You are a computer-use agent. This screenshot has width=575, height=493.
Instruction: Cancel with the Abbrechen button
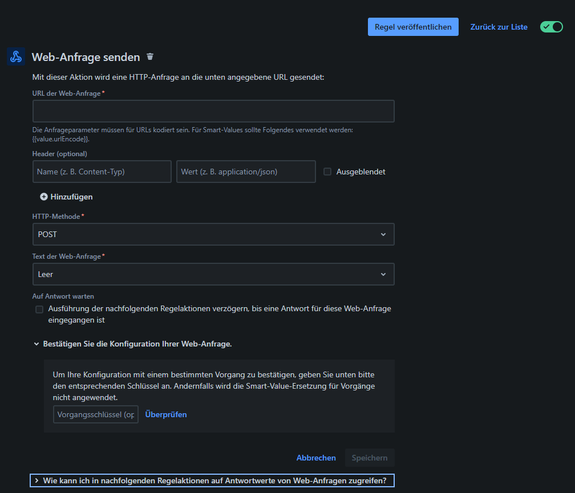coord(316,458)
